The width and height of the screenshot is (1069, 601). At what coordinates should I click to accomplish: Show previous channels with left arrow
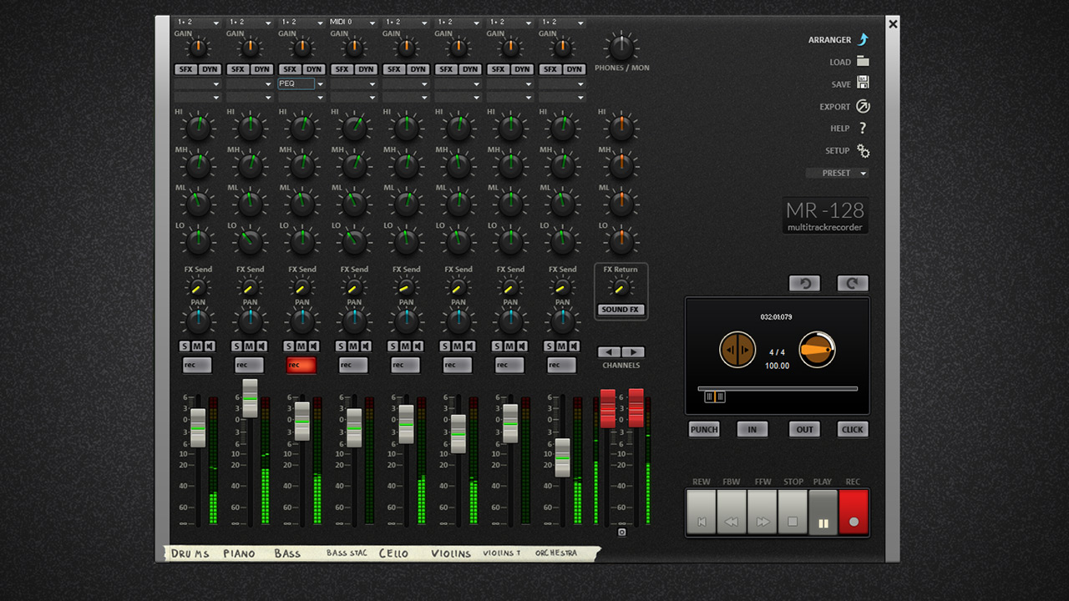coord(610,352)
